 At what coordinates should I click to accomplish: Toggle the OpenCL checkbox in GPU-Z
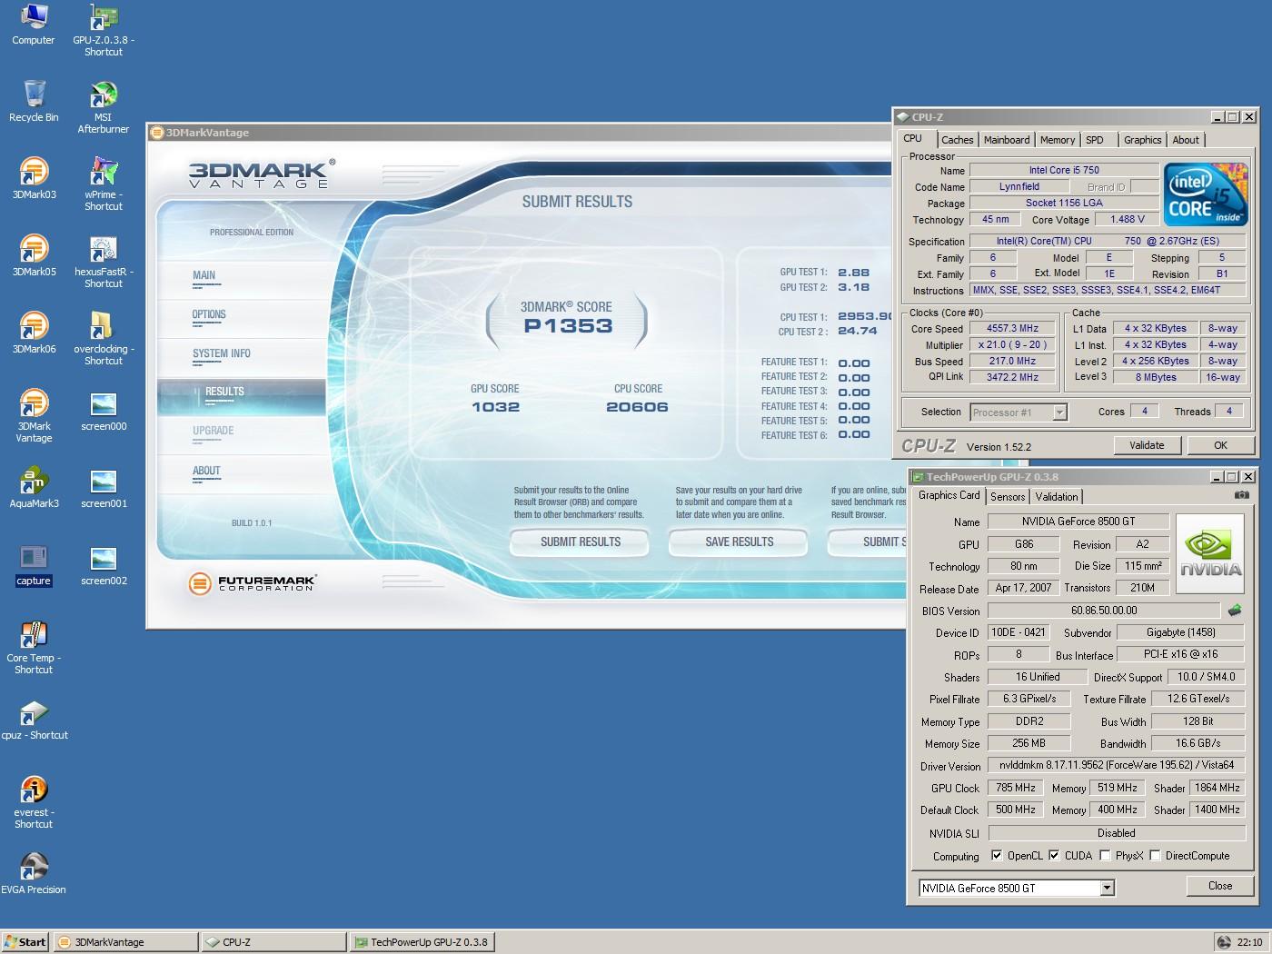point(997,855)
